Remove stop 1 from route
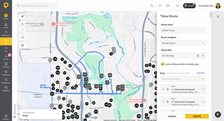224x121 pixels. (203, 89)
